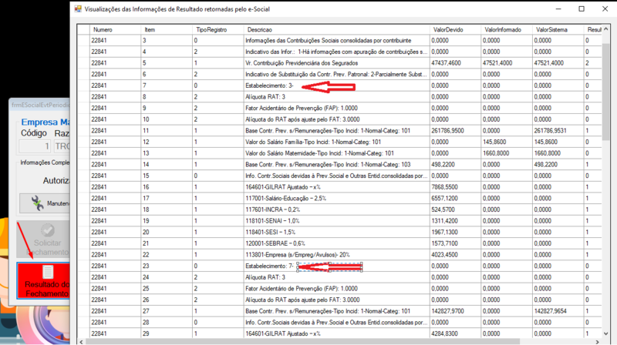This screenshot has height=345, width=617.
Task: Click the 'Alíquota RAT: 3' cell in item 8 row
Action: [x=336, y=97]
